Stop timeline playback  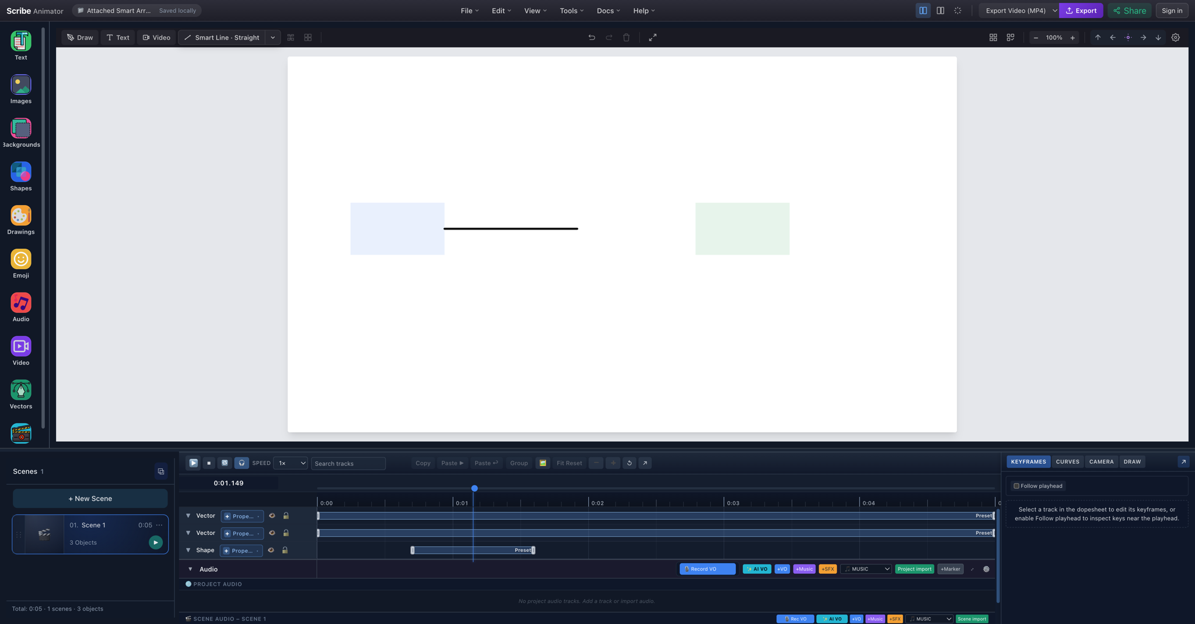pyautogui.click(x=209, y=463)
